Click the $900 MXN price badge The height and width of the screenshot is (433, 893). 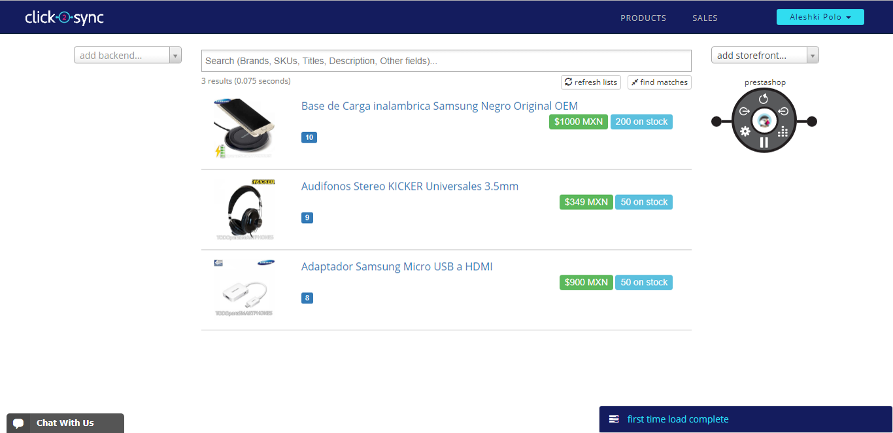586,283
